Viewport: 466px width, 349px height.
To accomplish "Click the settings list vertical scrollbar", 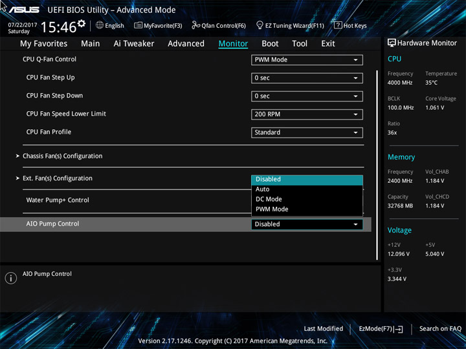I will click(x=377, y=165).
